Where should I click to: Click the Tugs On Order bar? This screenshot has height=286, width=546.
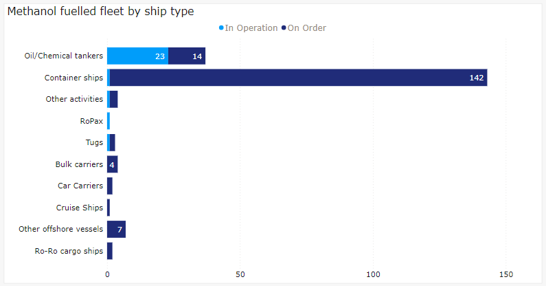[x=113, y=143]
